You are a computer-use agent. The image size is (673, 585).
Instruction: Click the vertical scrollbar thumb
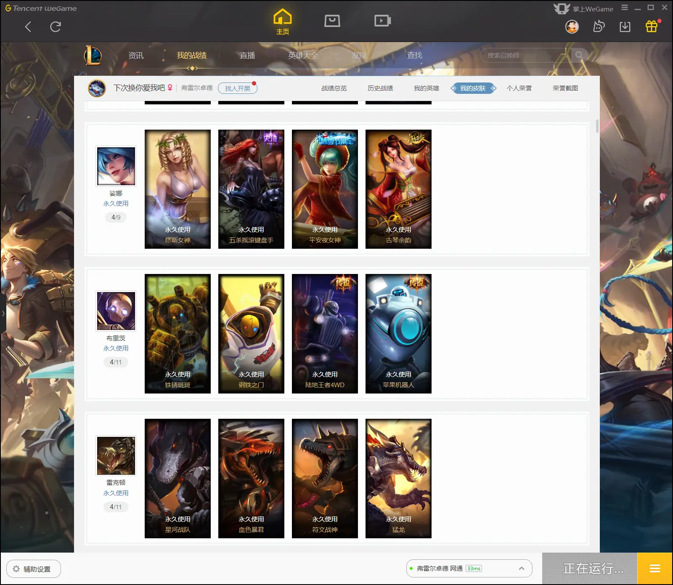click(x=597, y=126)
